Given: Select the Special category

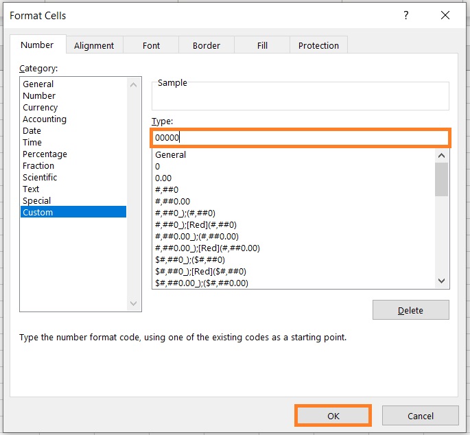Looking at the screenshot, I should tap(73, 200).
